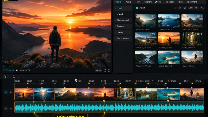Click the play button under the preview
208x117 pixels.
click(17, 70)
